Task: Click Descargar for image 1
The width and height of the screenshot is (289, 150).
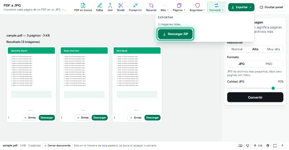Action: [47, 118]
